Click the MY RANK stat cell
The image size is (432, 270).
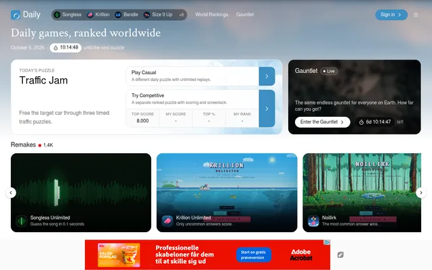click(242, 117)
